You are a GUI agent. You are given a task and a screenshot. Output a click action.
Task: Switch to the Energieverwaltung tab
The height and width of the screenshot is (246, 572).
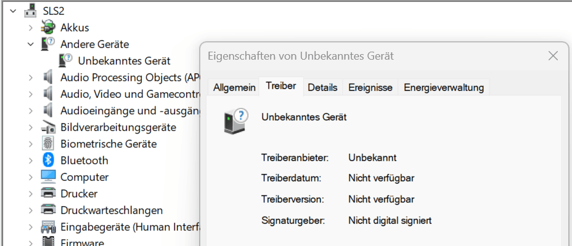tap(444, 87)
